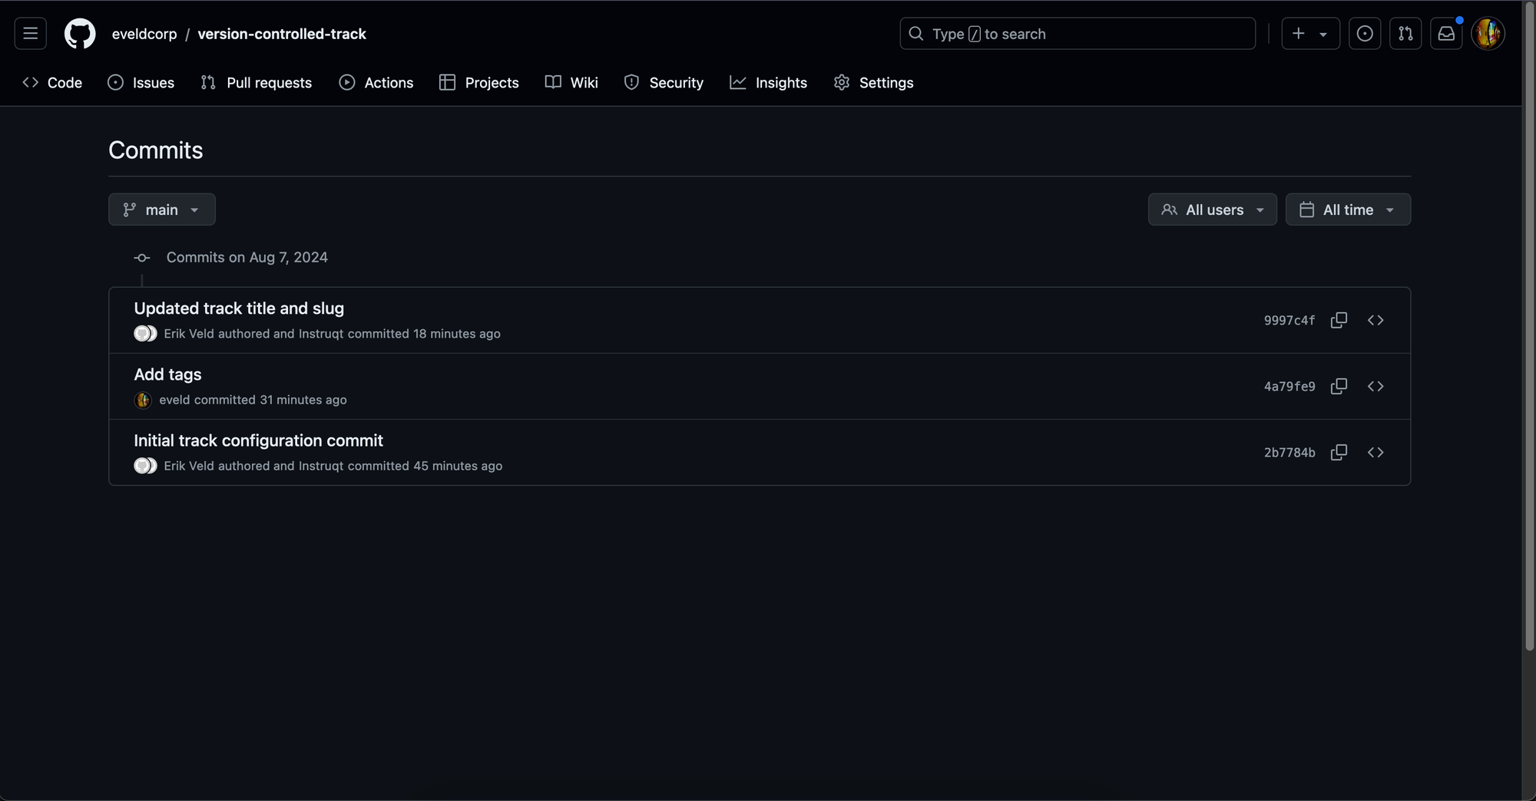Image resolution: width=1536 pixels, height=801 pixels.
Task: Open the notifications inbox
Action: click(x=1446, y=34)
